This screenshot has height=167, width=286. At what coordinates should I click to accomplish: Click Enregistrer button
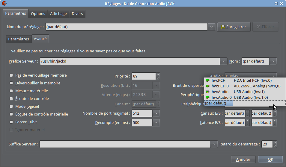coord(234,27)
